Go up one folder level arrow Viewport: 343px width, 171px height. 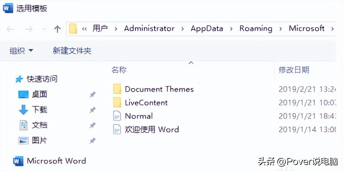(57, 29)
